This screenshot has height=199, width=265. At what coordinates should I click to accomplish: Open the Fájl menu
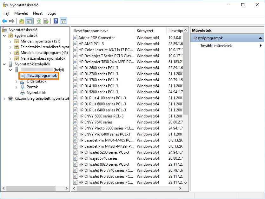[6, 13]
